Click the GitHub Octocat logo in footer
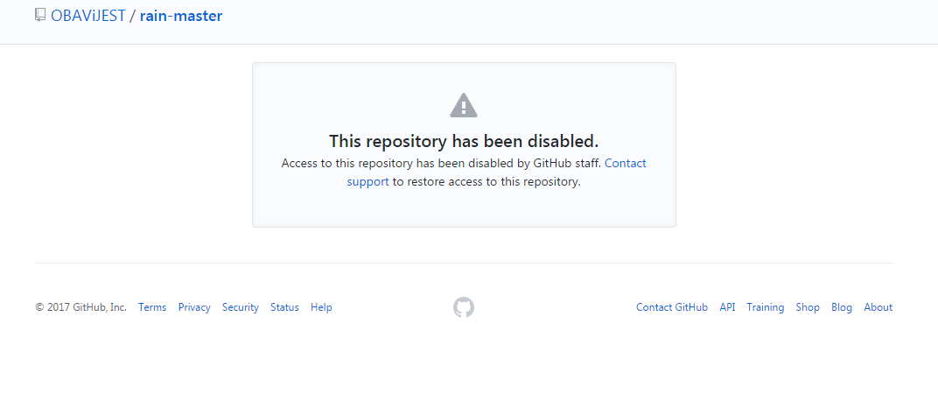Viewport: 938px width, 401px height. pos(464,307)
